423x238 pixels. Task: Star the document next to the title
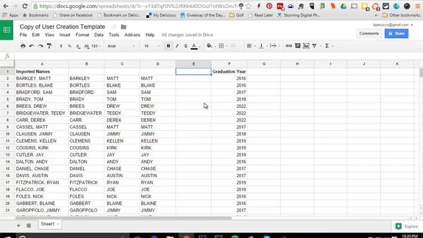click(114, 26)
